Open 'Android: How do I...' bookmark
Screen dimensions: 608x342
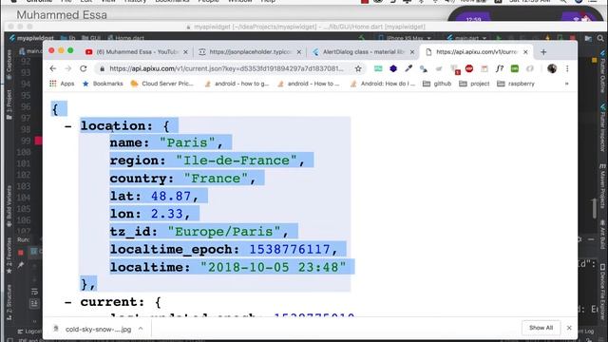pos(382,84)
